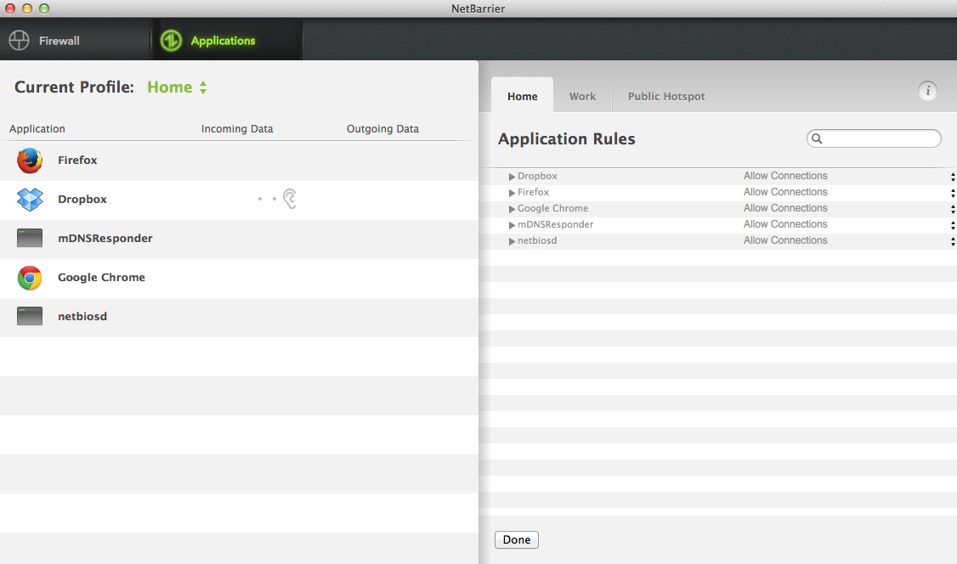Switch to the Public Hotspot tab
957x564 pixels.
[666, 96]
